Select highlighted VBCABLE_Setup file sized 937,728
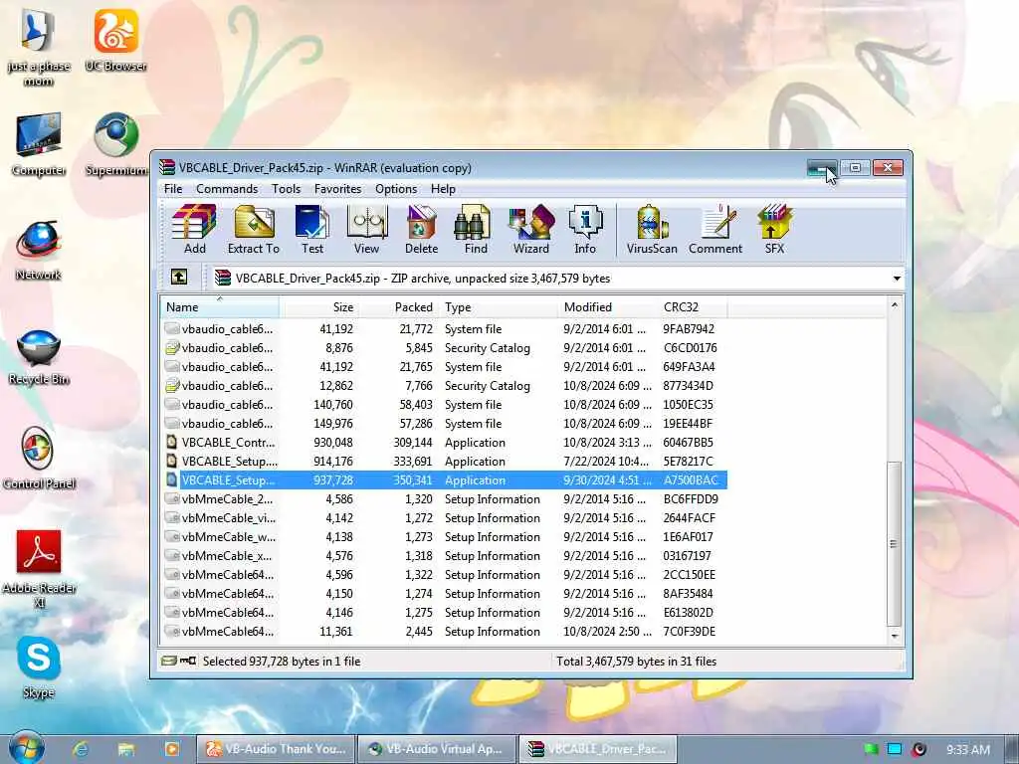 point(444,480)
